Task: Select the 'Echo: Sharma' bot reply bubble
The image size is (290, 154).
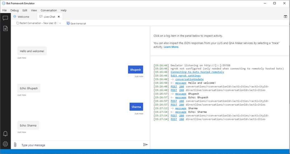Action: pos(28,125)
